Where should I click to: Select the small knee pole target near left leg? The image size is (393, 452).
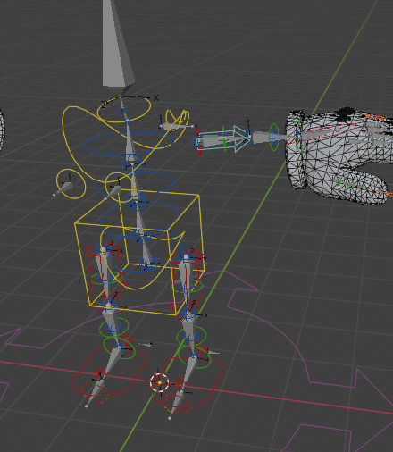[146, 345]
